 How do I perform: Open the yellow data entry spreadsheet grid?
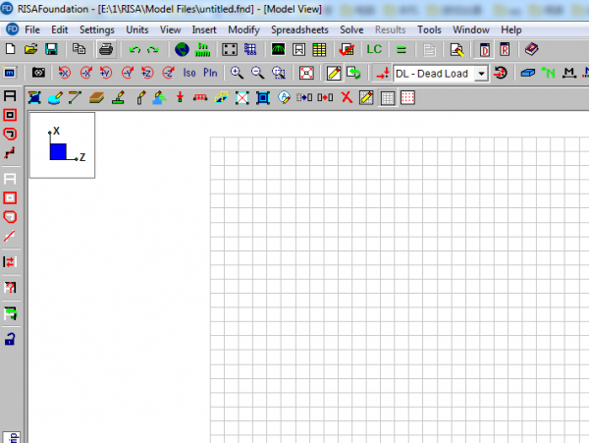(319, 49)
